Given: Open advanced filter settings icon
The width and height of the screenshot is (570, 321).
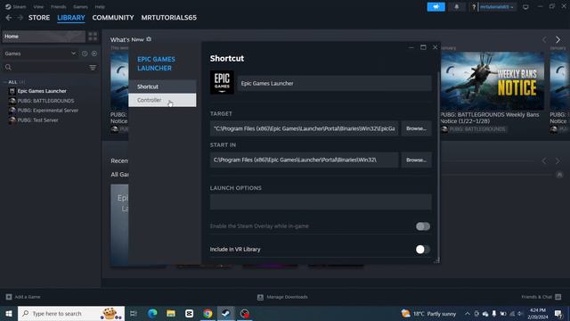Looking at the screenshot, I should pyautogui.click(x=93, y=68).
